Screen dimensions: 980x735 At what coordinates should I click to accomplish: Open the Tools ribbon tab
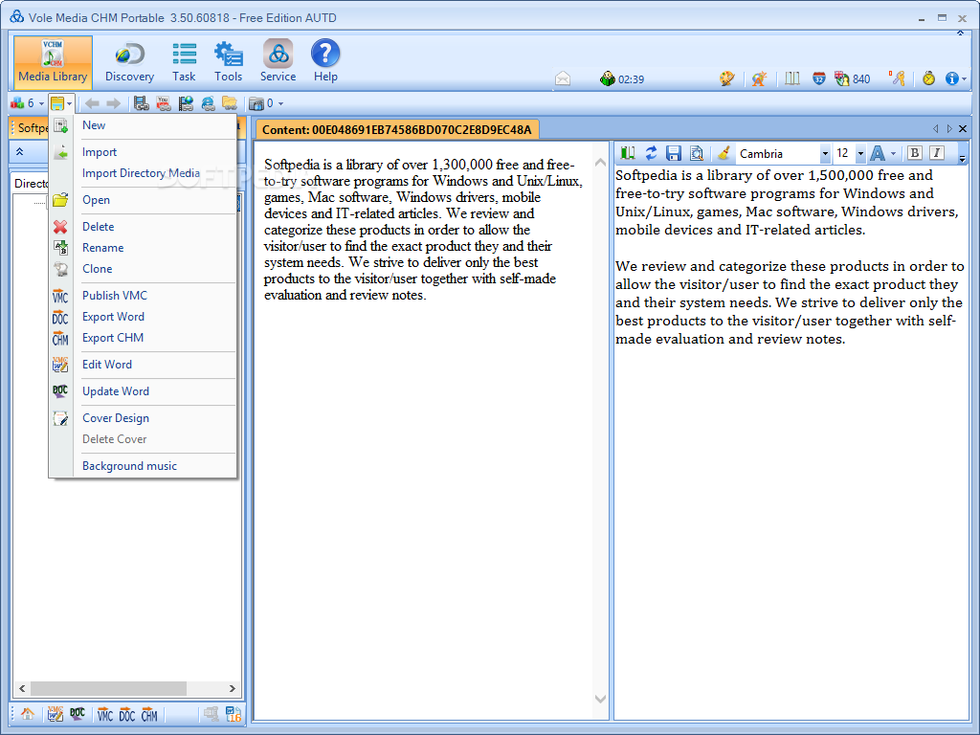[228, 62]
